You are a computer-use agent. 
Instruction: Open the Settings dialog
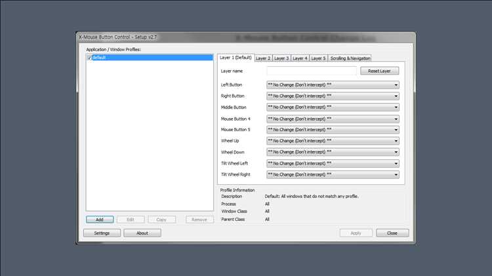point(102,233)
